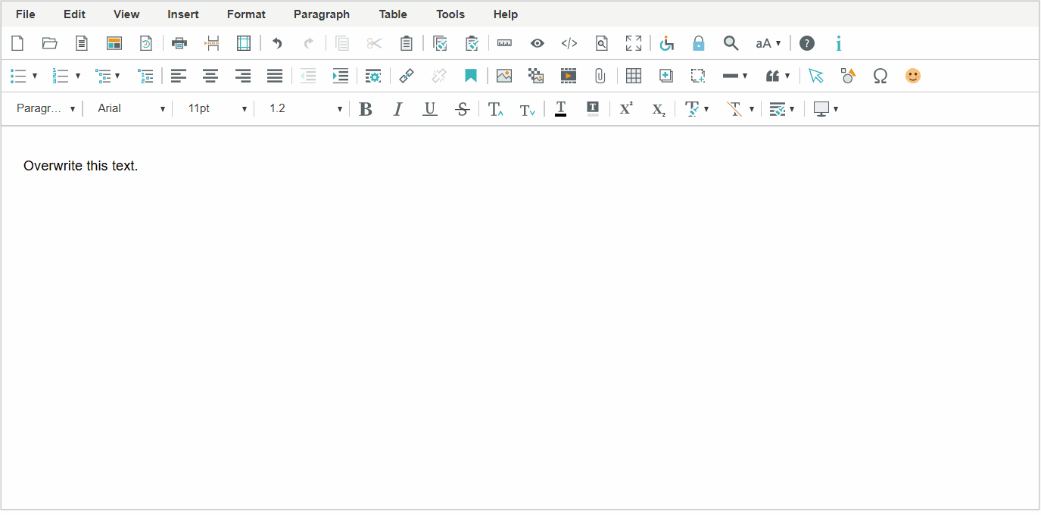Image resolution: width=1041 pixels, height=515 pixels.
Task: Click the insert image icon
Action: [x=504, y=76]
